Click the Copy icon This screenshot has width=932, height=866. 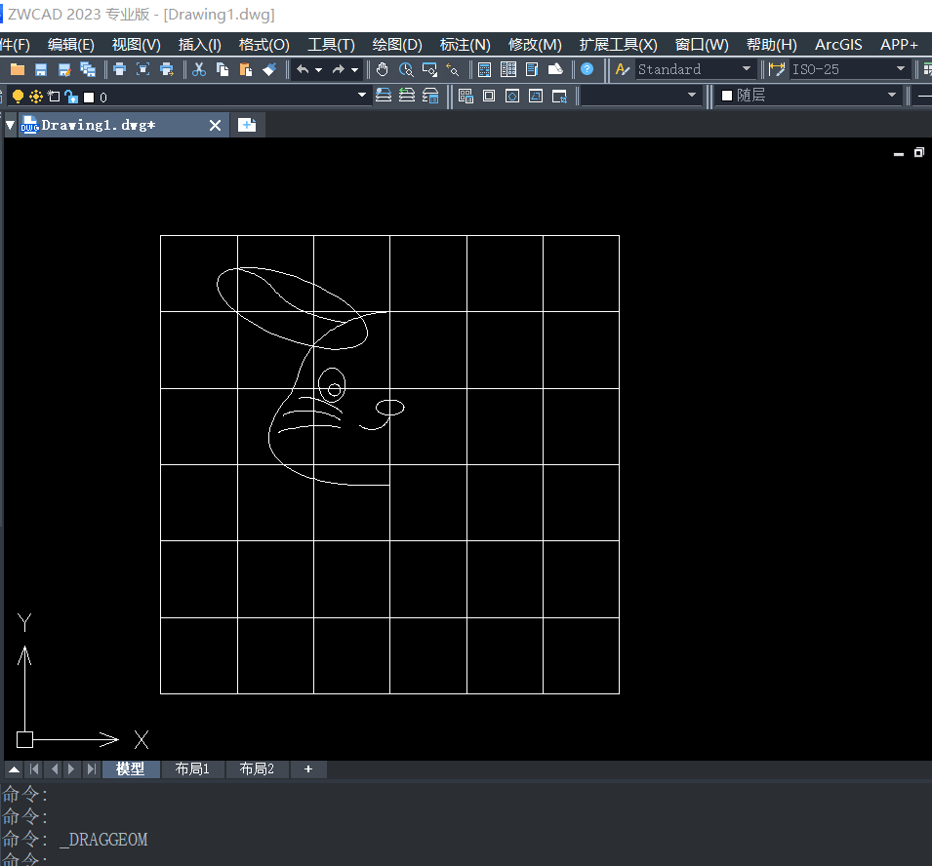pos(223,69)
